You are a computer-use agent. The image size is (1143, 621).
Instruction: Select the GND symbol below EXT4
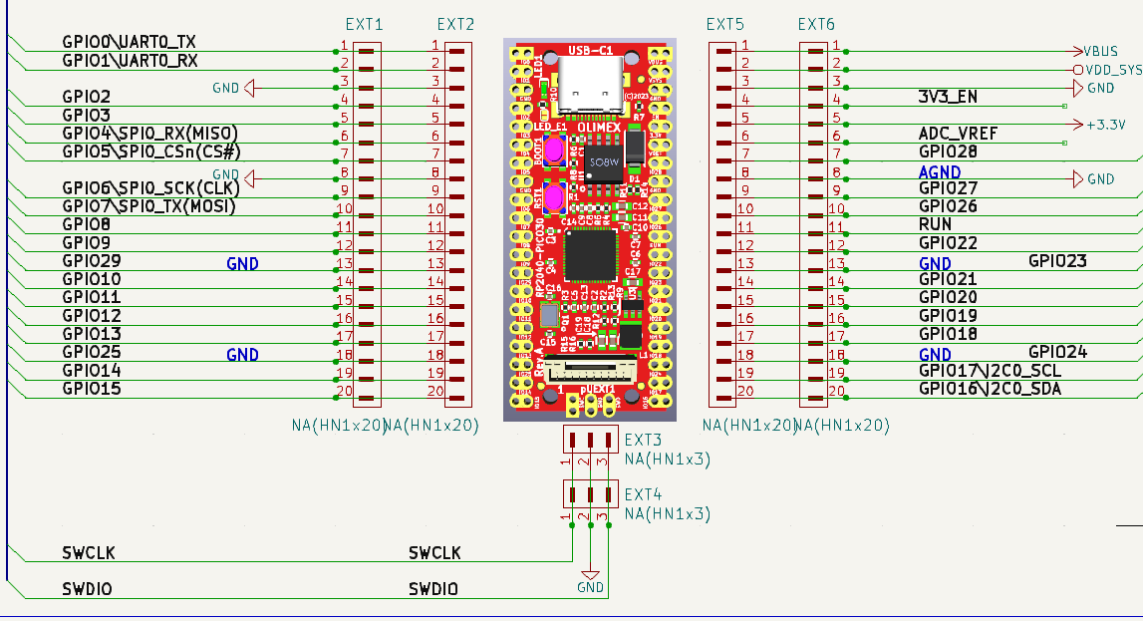point(590,575)
